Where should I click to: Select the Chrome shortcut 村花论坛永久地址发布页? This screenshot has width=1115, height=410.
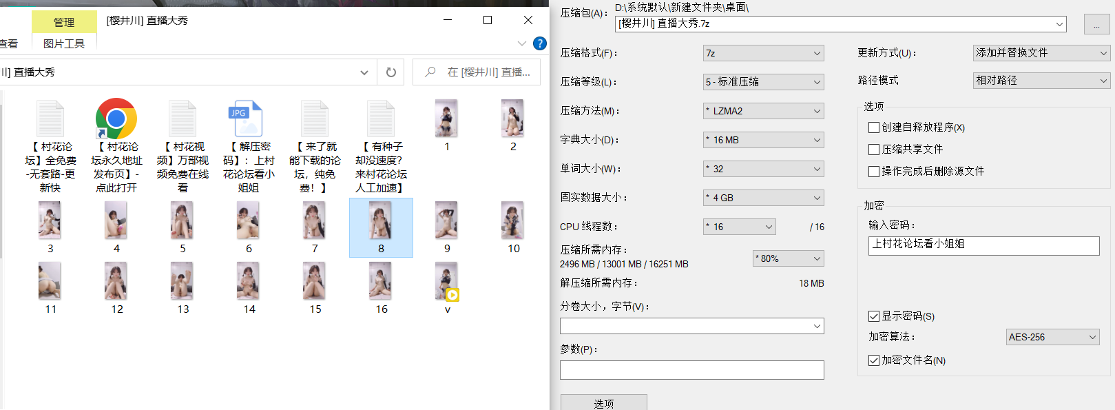tap(116, 147)
